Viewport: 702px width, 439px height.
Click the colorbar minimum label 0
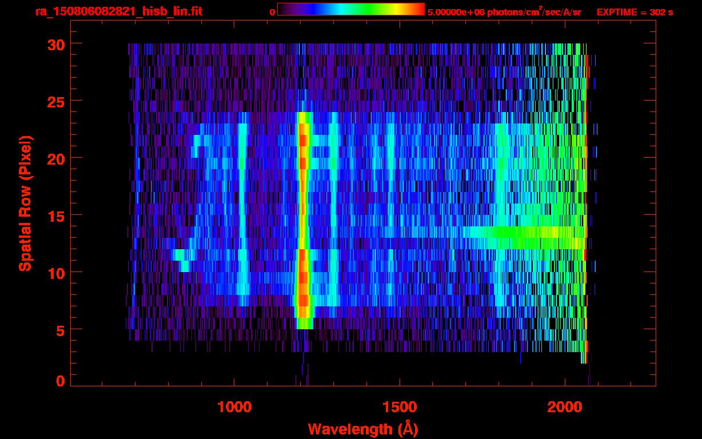(272, 12)
